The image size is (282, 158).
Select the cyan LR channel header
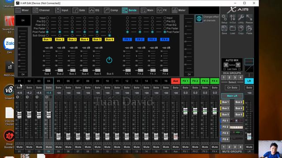[x=249, y=81]
